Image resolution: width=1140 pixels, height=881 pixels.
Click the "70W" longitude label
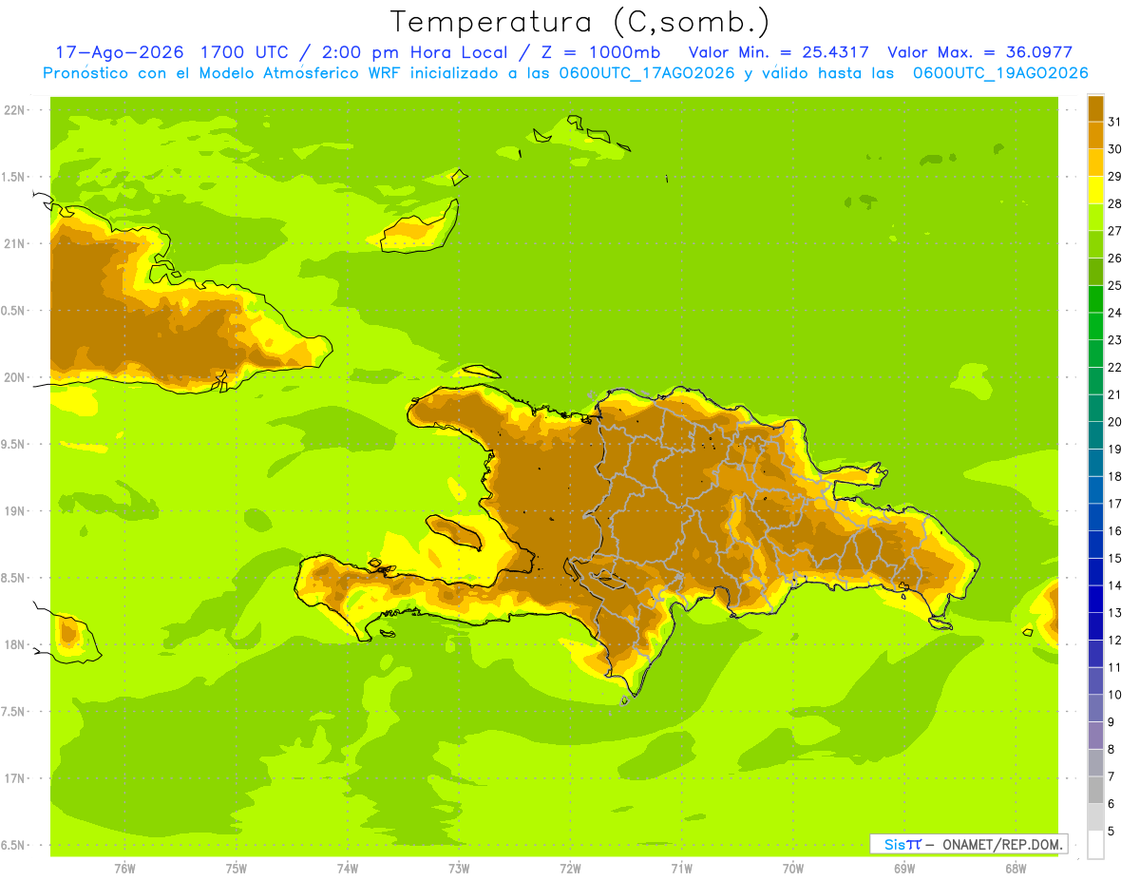coord(793,869)
